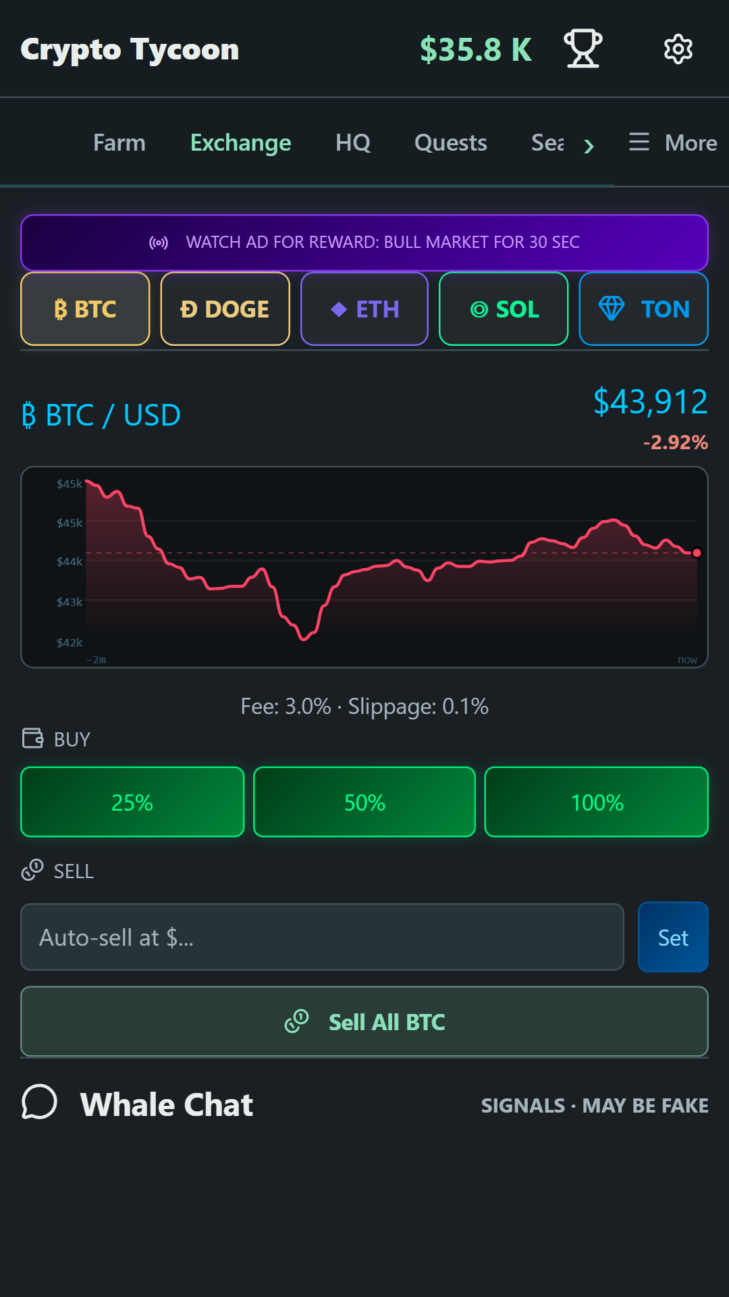Screen dimensions: 729x1297
Task: Buy with 50% of balance
Action: [x=364, y=802]
